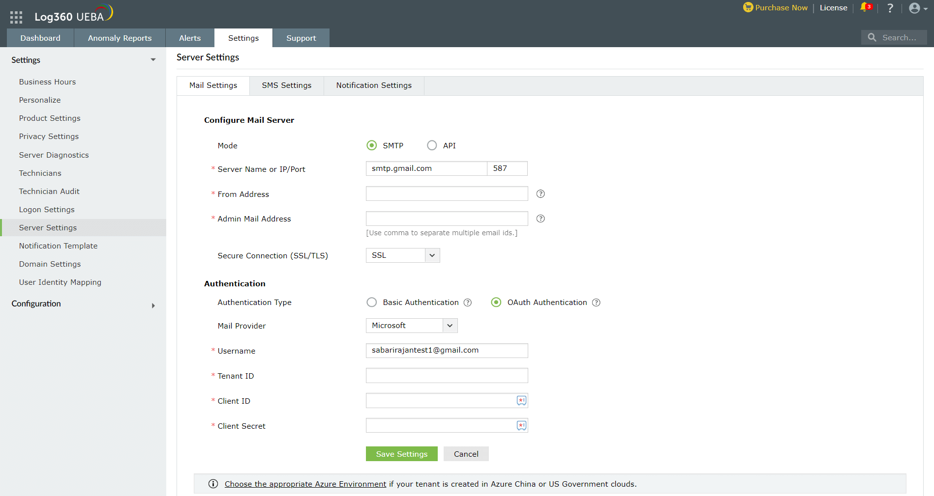
Task: Select the Mail Settings tab
Action: pyautogui.click(x=213, y=85)
